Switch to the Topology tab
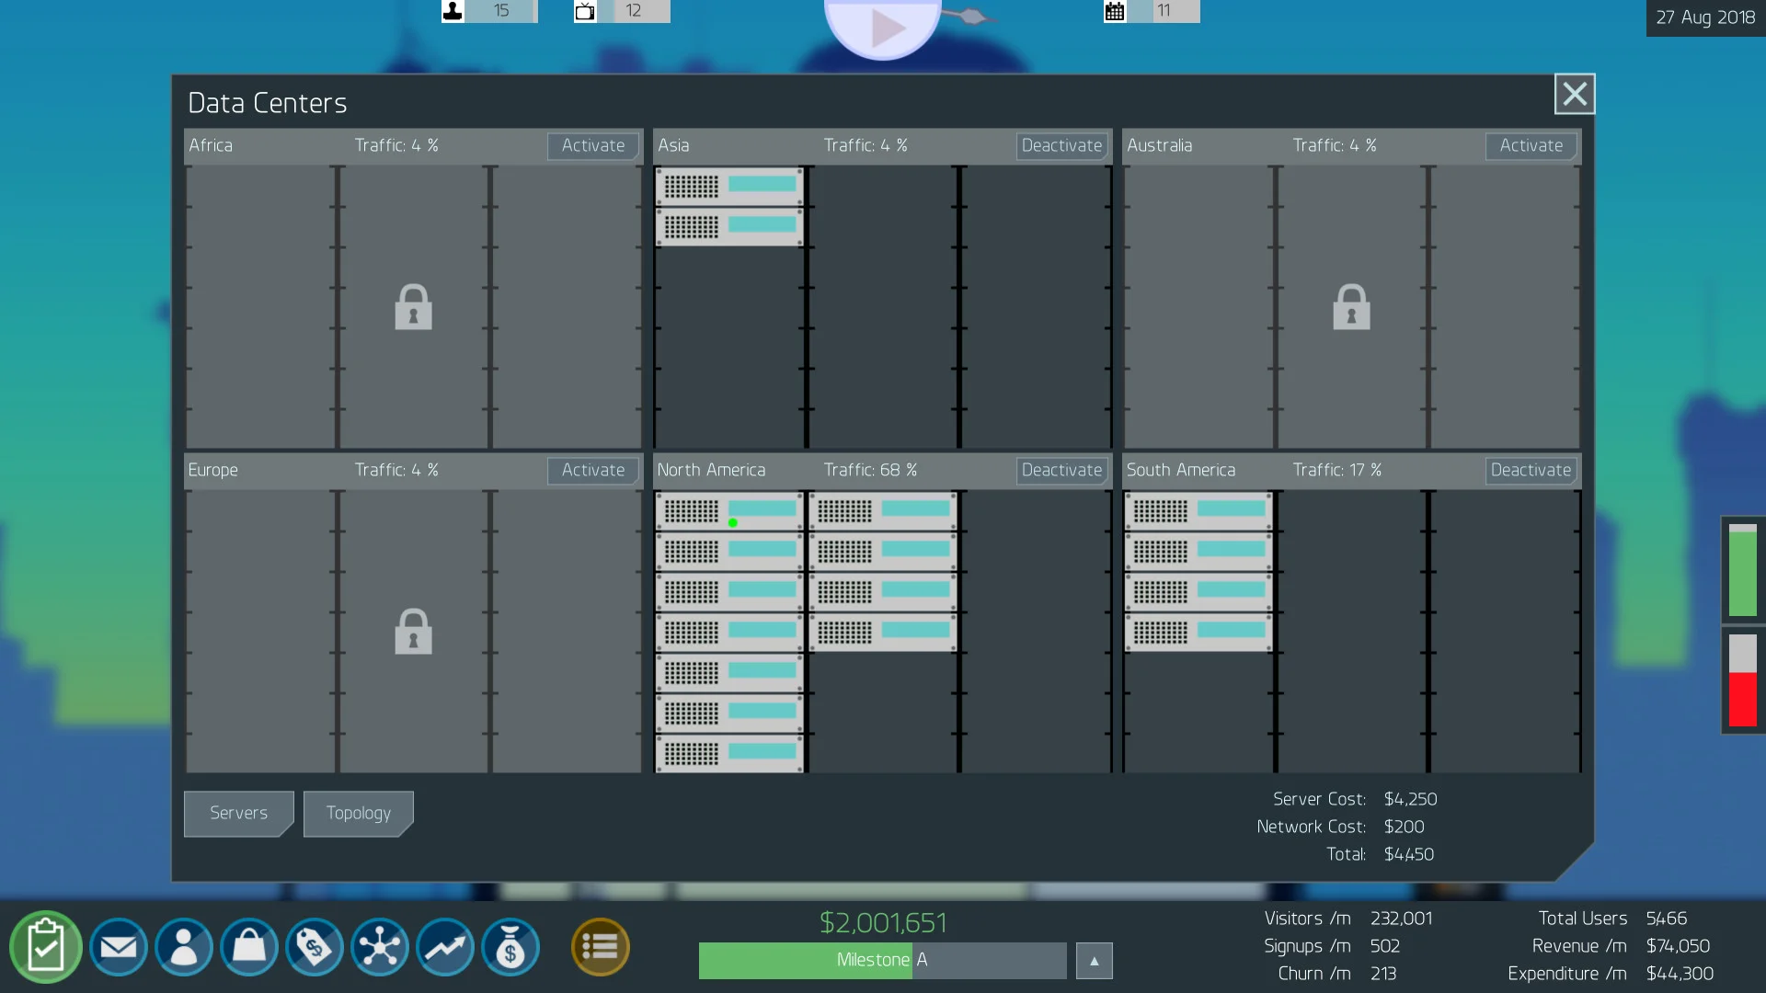1766x993 pixels. click(359, 814)
